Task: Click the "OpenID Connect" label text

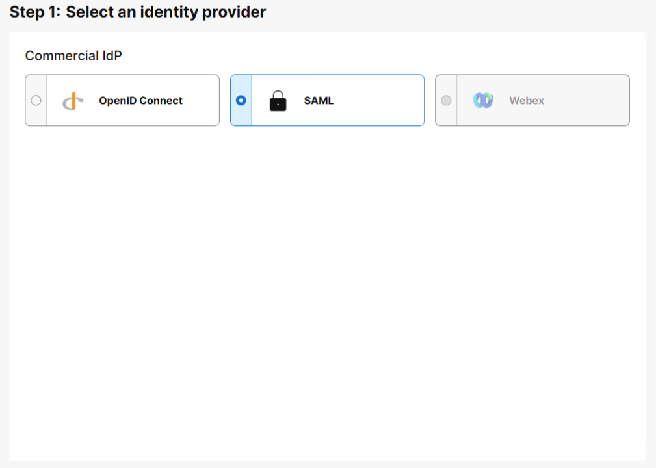Action: point(140,101)
